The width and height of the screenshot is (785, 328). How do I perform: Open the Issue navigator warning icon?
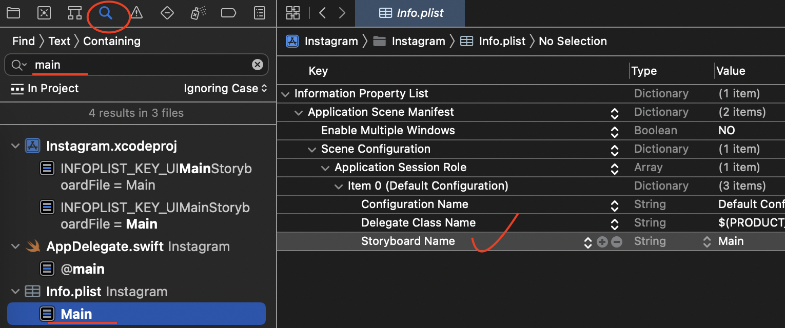point(136,13)
